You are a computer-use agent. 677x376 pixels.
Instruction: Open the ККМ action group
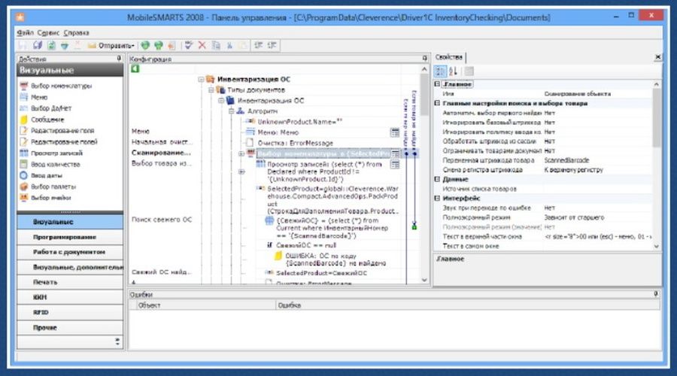click(x=70, y=297)
